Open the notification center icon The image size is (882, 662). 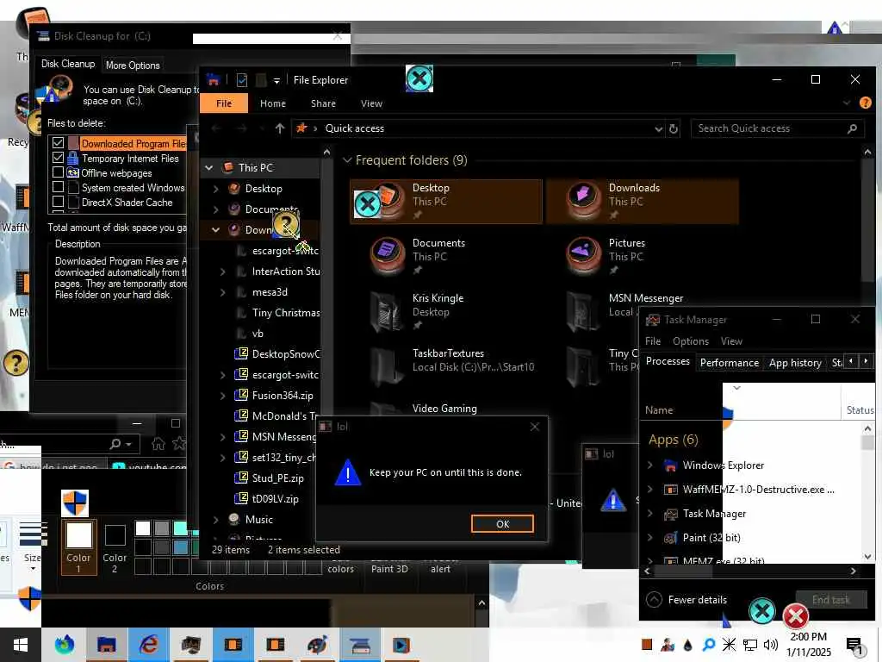[854, 646]
